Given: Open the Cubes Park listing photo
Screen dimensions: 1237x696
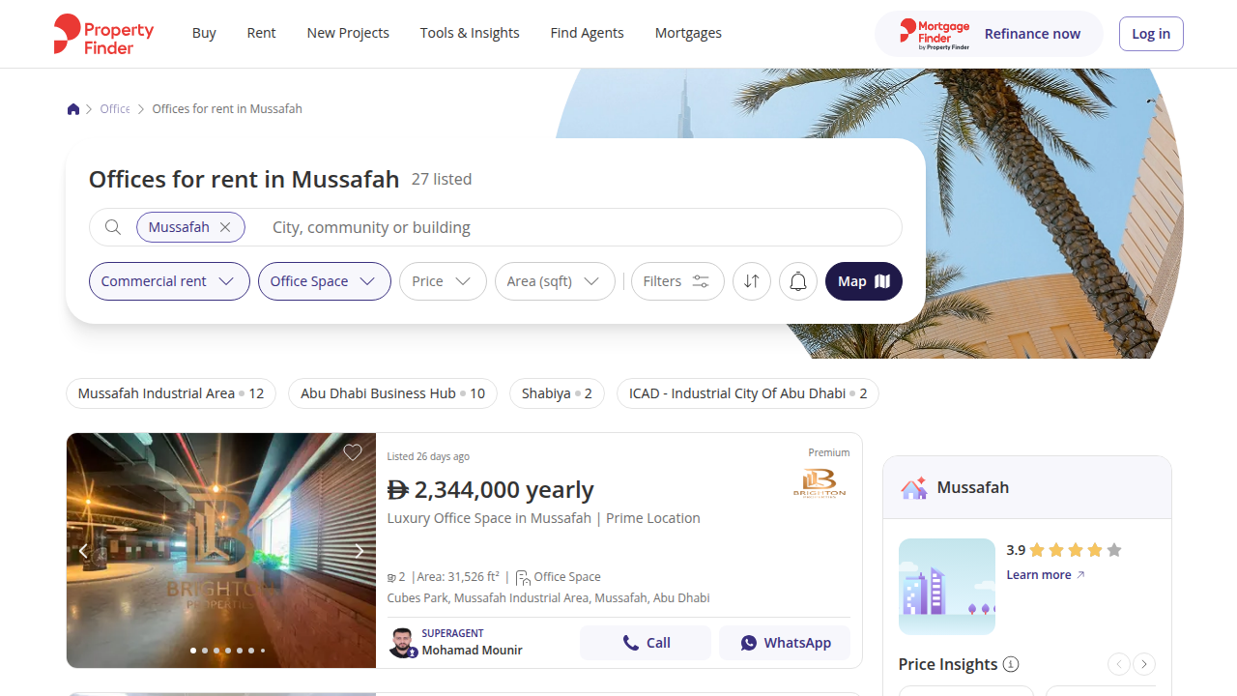Looking at the screenshot, I should (221, 550).
